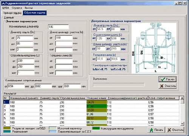189x136 pixels.
Task: Click olive legend swatch for out-of-ОДЗ result
Action: point(7,128)
